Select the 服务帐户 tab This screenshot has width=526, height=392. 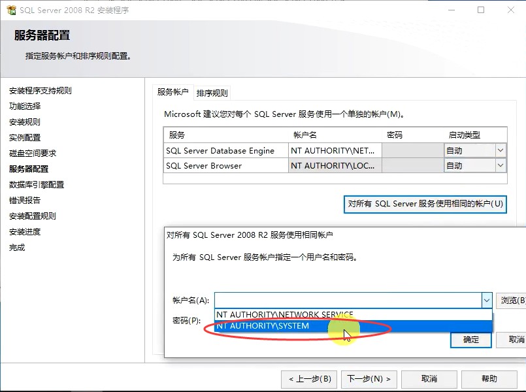(x=173, y=92)
